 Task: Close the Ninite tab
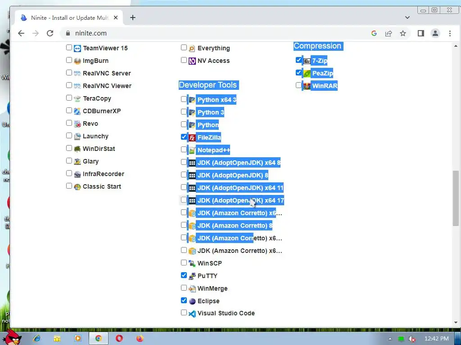[x=116, y=18]
